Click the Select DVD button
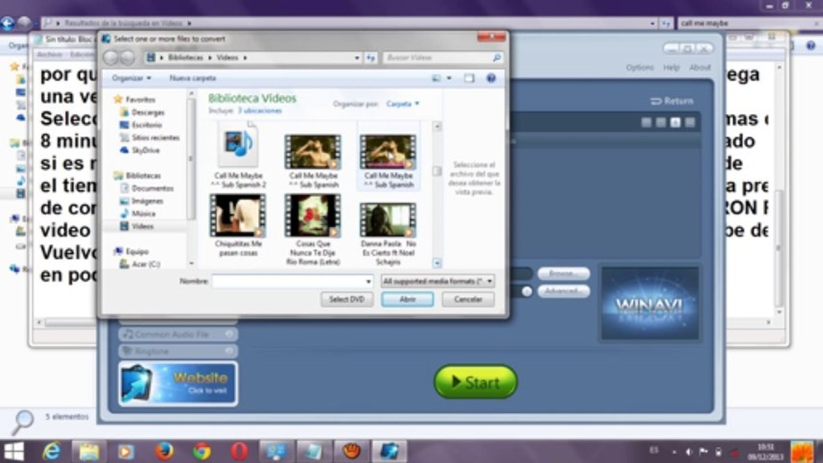The width and height of the screenshot is (823, 463). [347, 300]
